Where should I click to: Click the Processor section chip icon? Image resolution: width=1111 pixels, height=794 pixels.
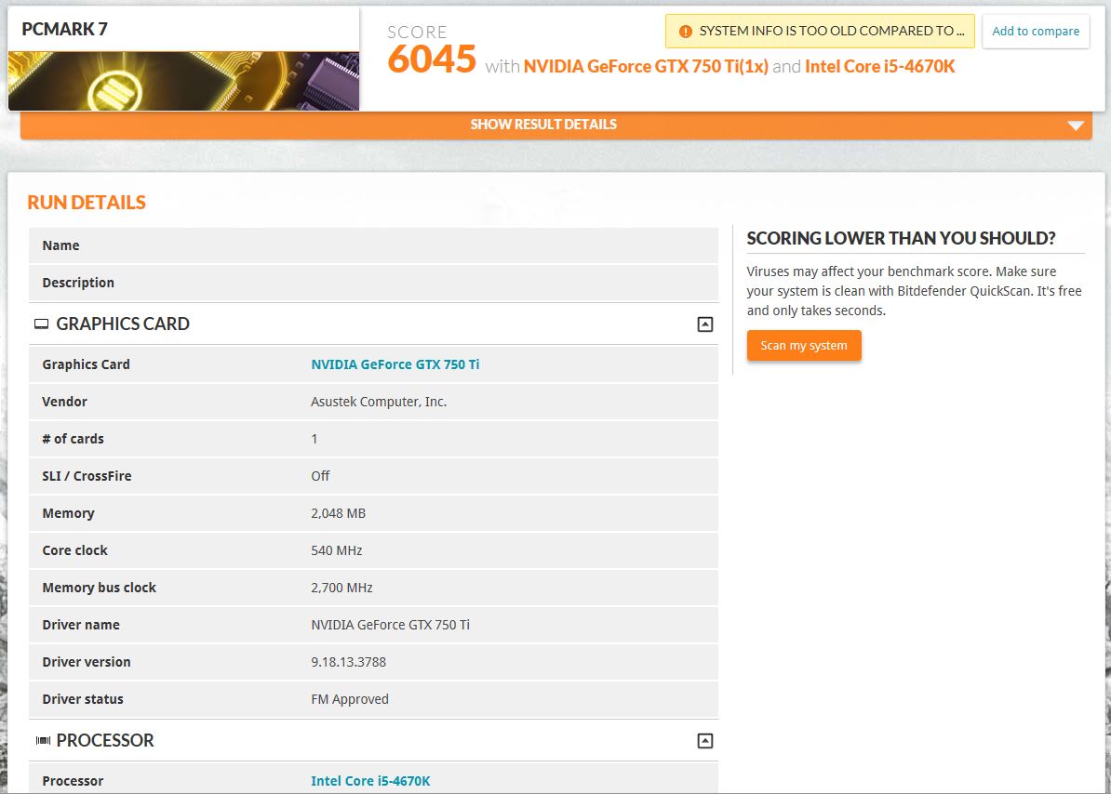point(43,740)
